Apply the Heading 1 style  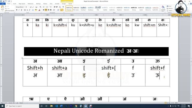tap(83, 8)
